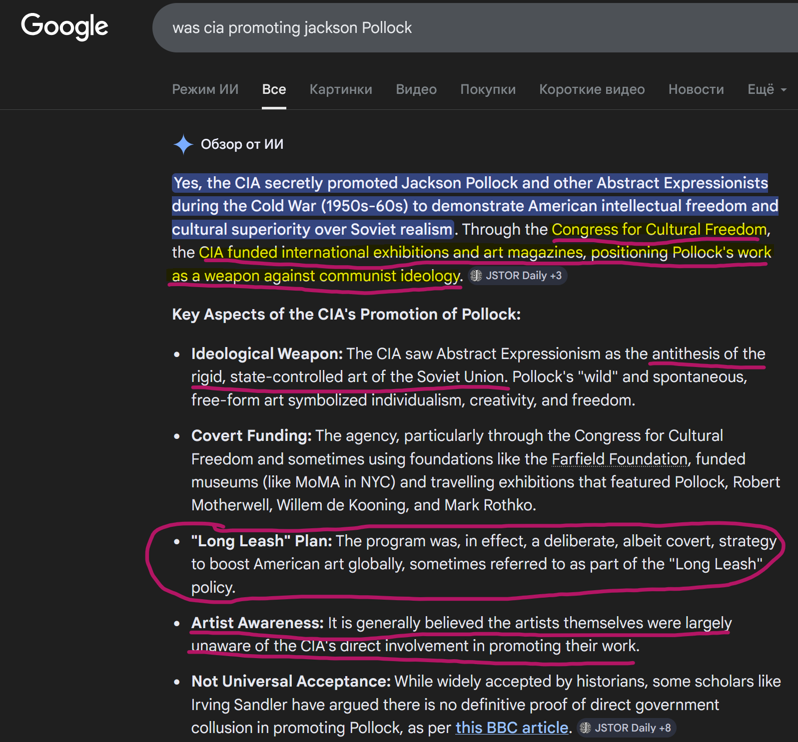Click the 'Irving Sandler' name in the text

pyautogui.click(x=239, y=705)
